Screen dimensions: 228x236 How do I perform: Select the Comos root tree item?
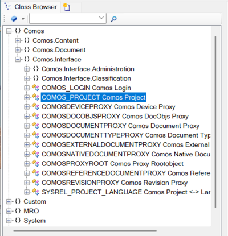[x=34, y=31]
